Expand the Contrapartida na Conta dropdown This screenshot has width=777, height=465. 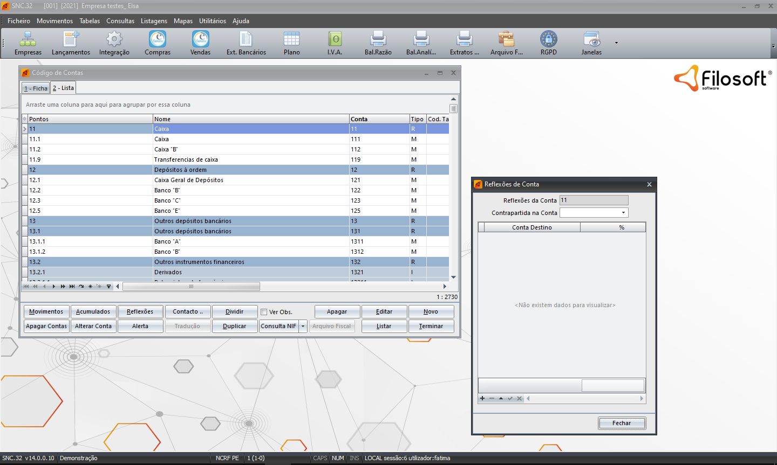click(x=623, y=213)
